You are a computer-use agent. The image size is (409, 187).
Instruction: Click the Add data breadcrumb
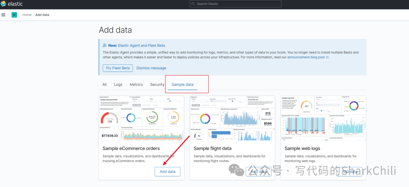click(x=42, y=15)
